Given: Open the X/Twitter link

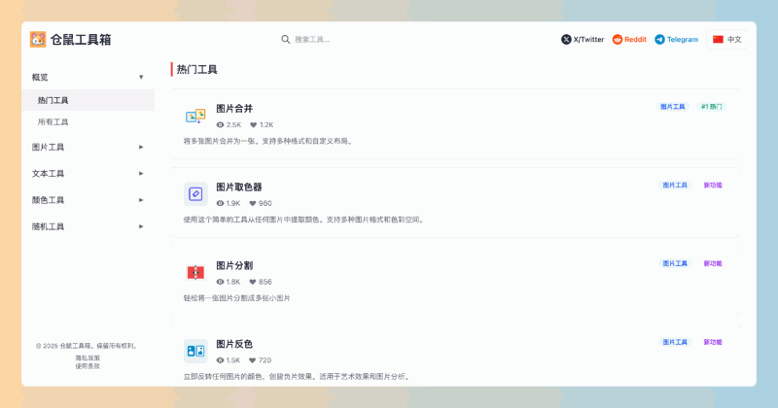Looking at the screenshot, I should click(x=583, y=39).
